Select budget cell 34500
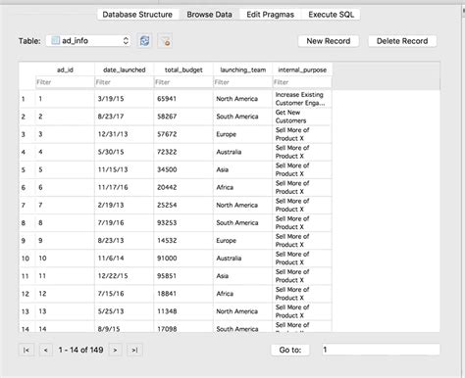 pyautogui.click(x=183, y=169)
